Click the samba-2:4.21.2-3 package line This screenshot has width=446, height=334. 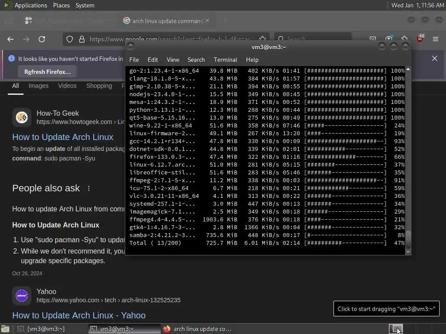tap(267, 235)
